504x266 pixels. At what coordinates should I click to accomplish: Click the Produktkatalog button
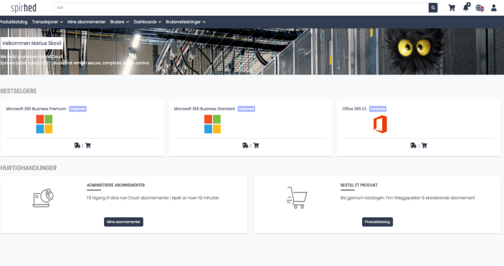[x=377, y=222]
